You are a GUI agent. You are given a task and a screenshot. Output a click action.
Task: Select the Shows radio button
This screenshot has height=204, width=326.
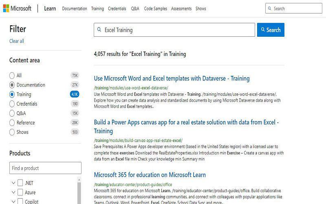(12, 132)
